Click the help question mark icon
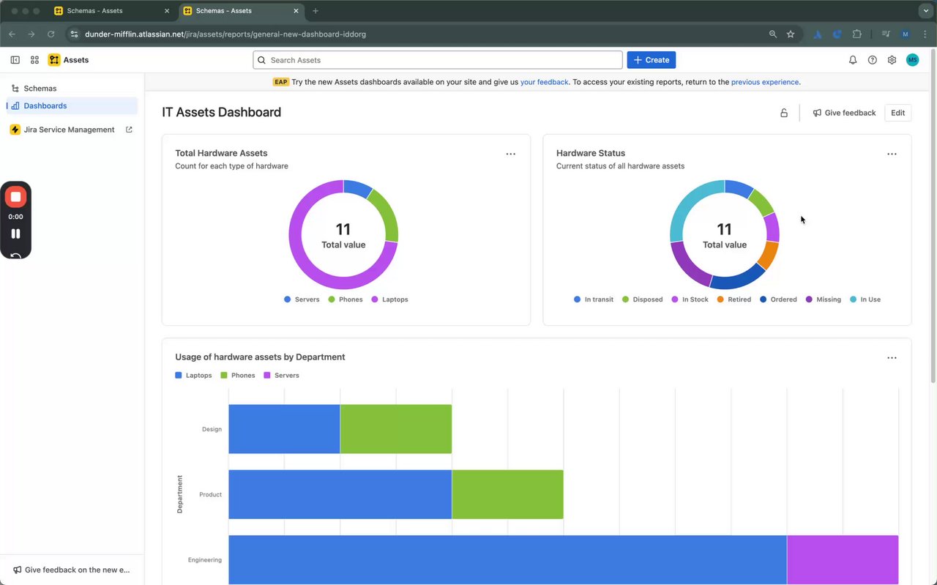Image resolution: width=937 pixels, height=585 pixels. (872, 60)
